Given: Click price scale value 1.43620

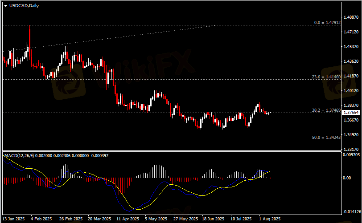Looking at the screenshot, I should point(351,61).
